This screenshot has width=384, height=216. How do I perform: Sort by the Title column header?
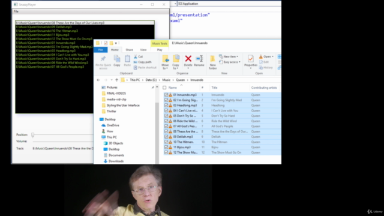click(x=215, y=88)
